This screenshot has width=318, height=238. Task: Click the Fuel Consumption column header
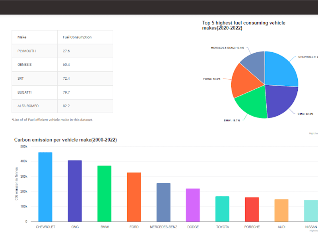85,37
